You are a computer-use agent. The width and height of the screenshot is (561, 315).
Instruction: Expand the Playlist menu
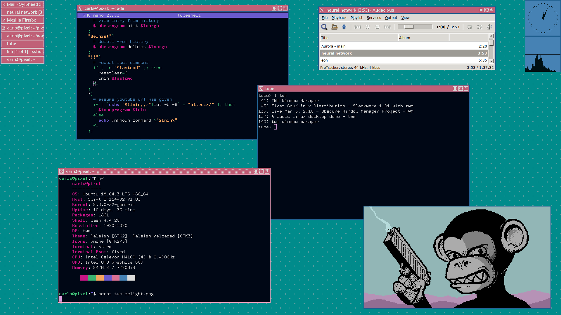coord(356,18)
